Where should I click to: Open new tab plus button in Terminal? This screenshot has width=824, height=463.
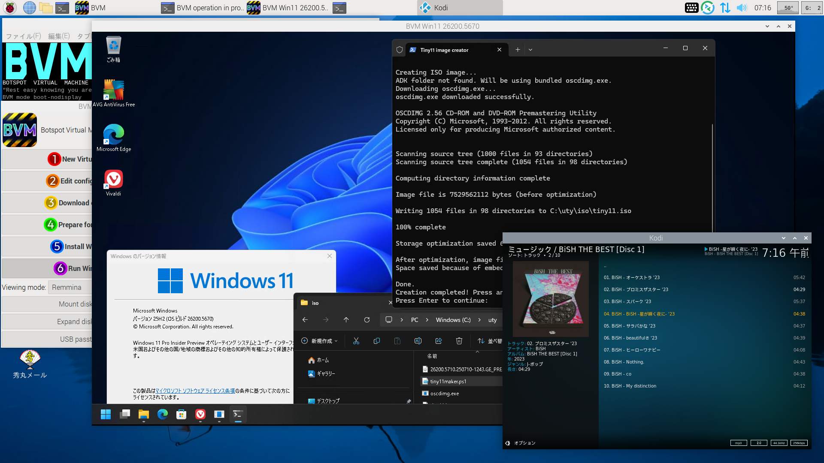pos(518,50)
